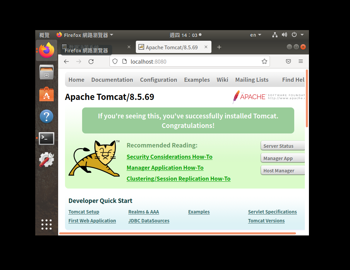Open Ubuntu Software from the dock
The width and height of the screenshot is (350, 270).
(46, 94)
